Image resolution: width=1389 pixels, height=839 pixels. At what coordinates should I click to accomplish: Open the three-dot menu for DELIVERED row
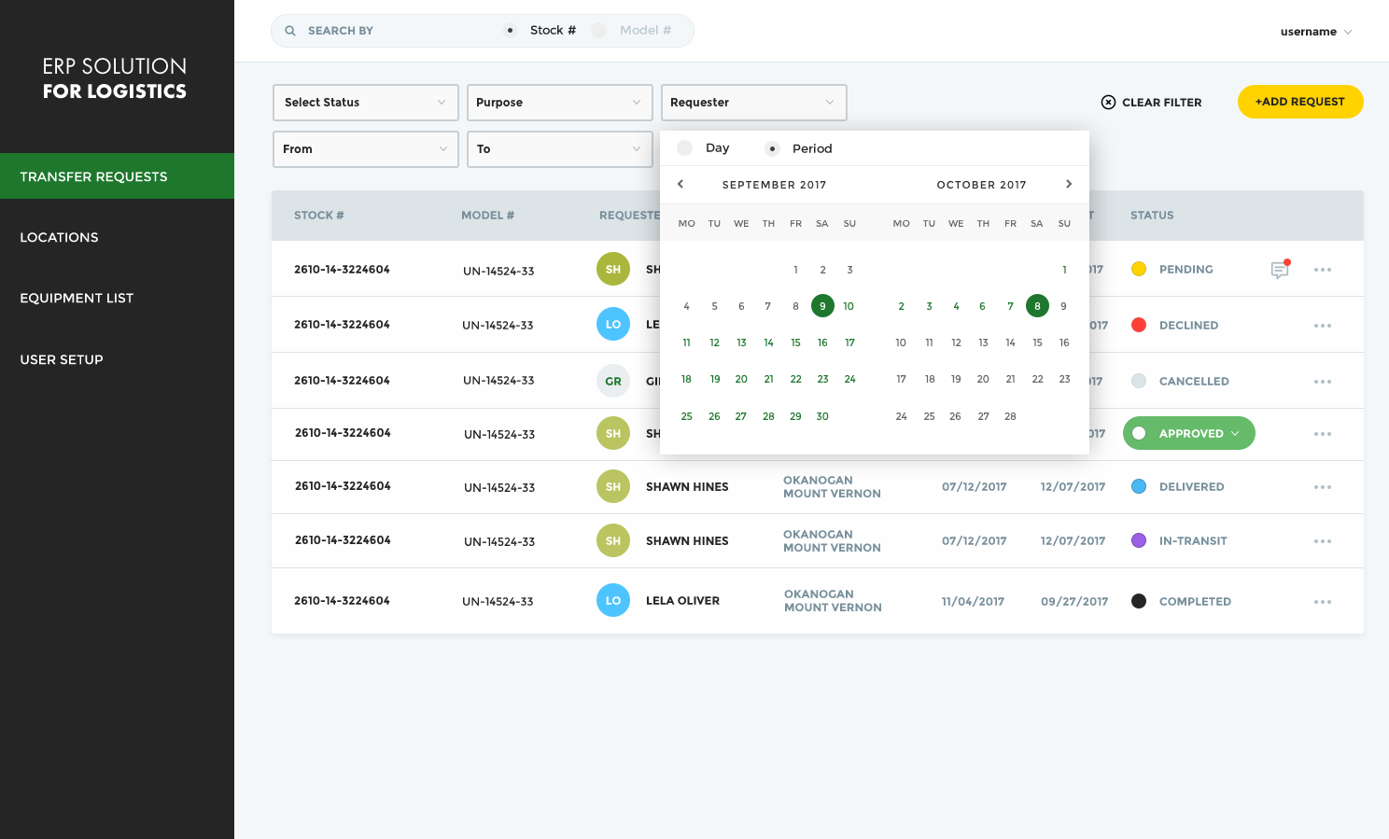point(1323,487)
